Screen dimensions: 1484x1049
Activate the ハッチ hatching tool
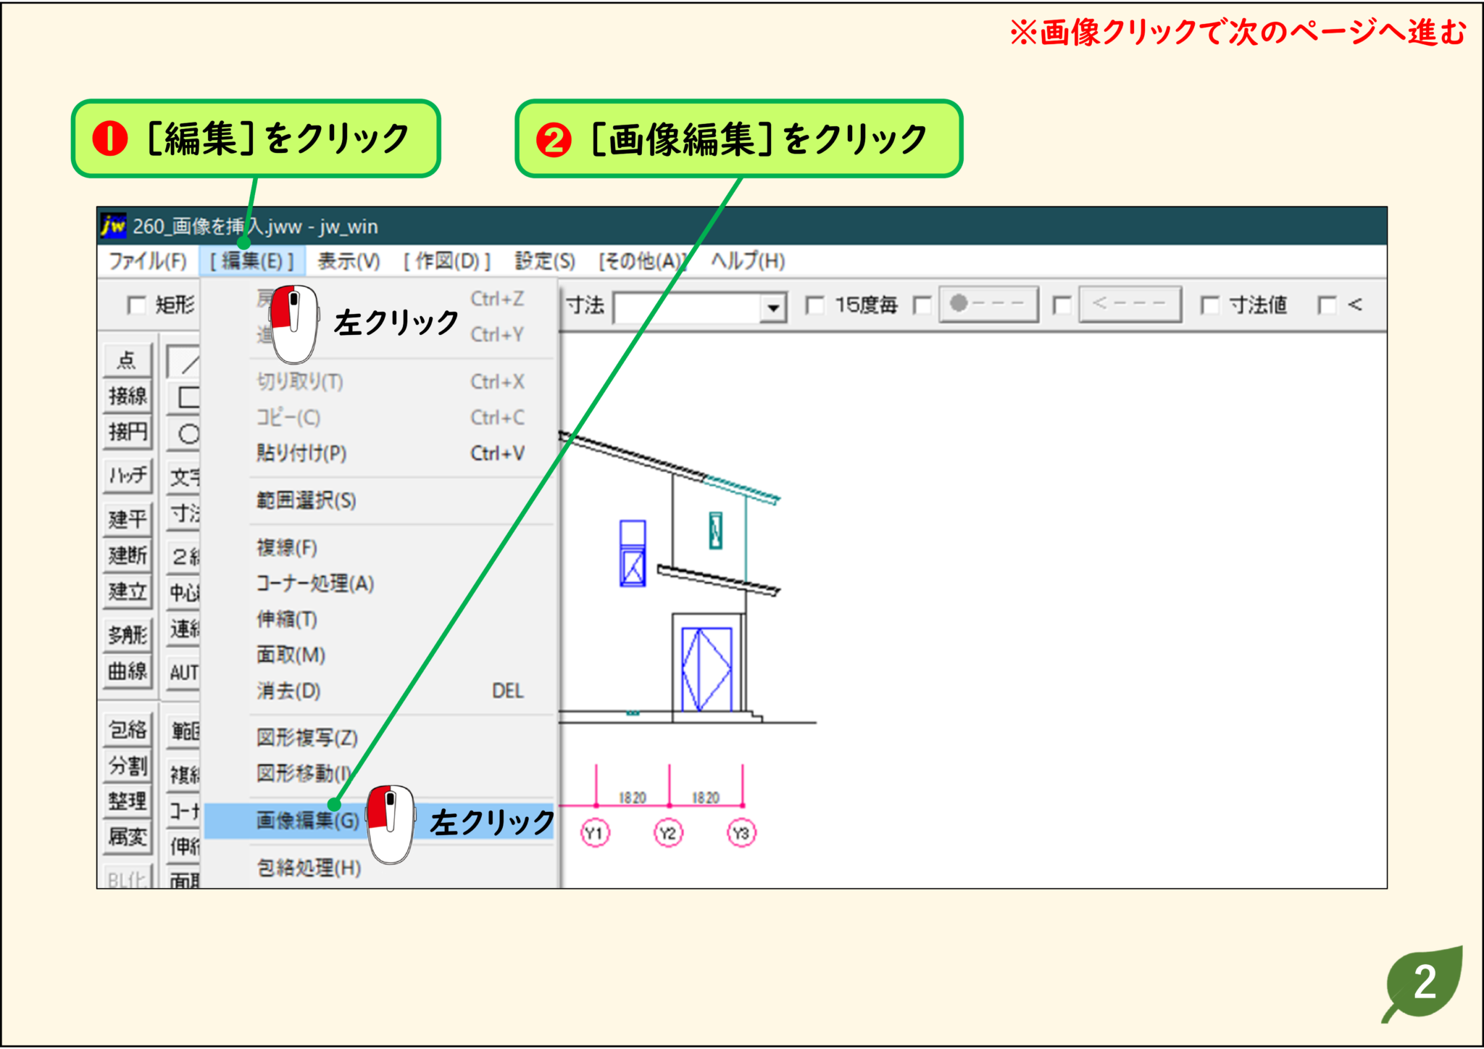(127, 476)
